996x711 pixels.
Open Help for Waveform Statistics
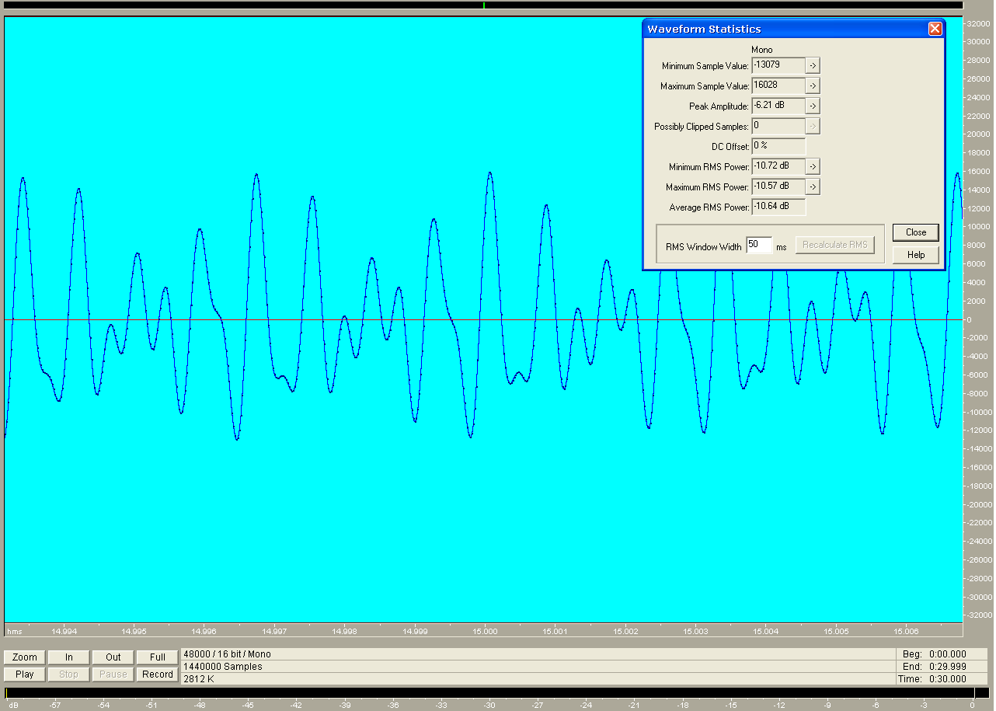click(916, 255)
